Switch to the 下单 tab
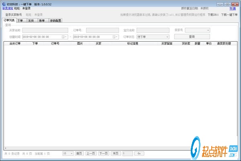The image size is (241, 161). 22,20
